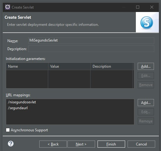Click the Value column header
The height and width of the screenshot is (151, 161).
tap(69, 66)
